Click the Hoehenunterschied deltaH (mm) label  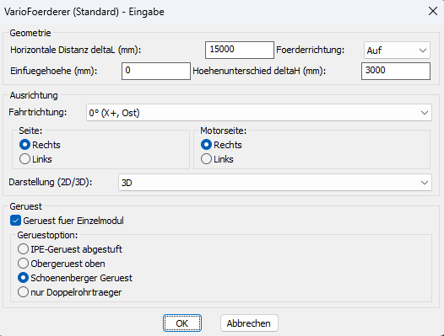[x=259, y=71]
